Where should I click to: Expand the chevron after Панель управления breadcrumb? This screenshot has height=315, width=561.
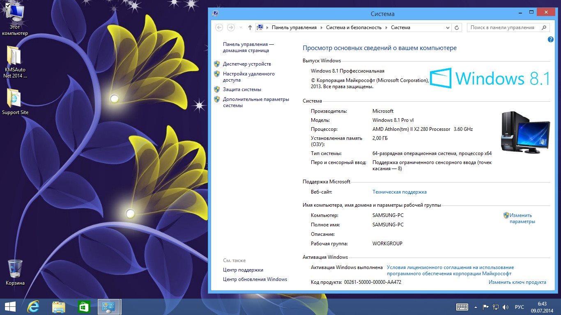321,27
